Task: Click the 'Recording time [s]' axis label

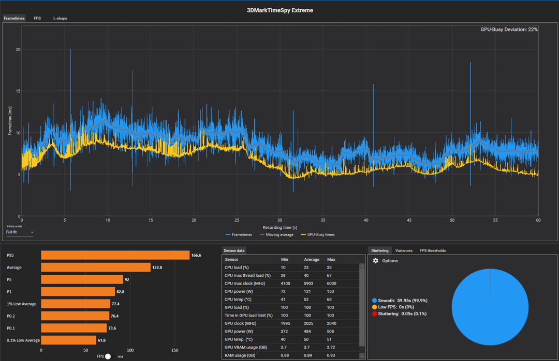Action: (x=280, y=228)
